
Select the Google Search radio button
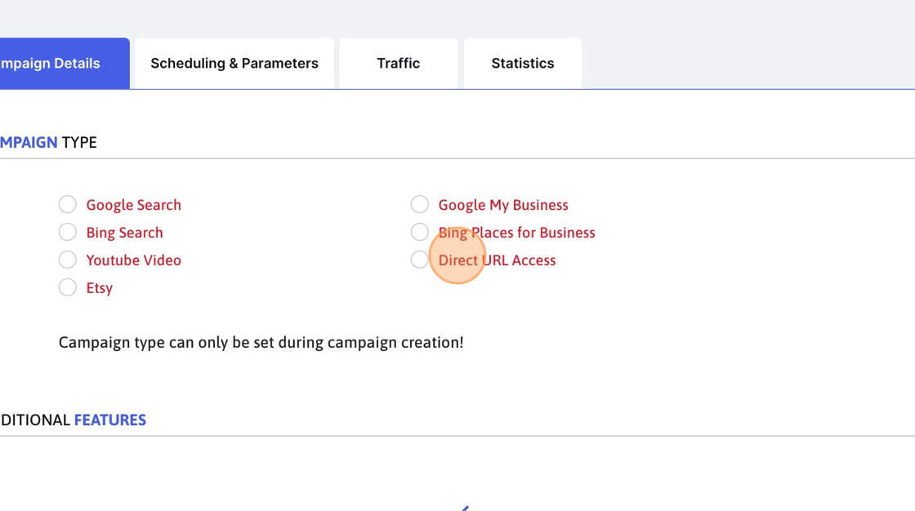[x=68, y=205]
